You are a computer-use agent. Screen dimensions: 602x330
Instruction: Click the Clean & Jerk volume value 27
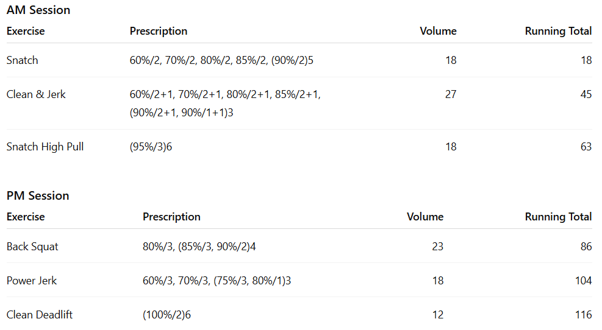(x=450, y=94)
